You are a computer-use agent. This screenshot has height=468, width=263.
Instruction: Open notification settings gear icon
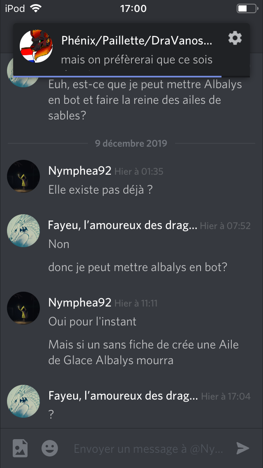(235, 38)
